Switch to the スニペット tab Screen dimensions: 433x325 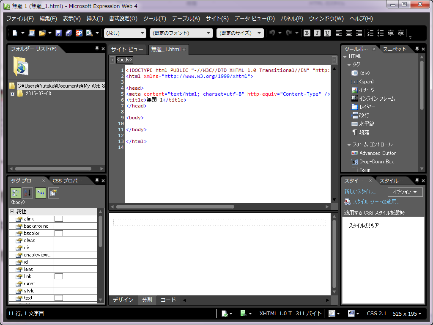[x=395, y=49]
